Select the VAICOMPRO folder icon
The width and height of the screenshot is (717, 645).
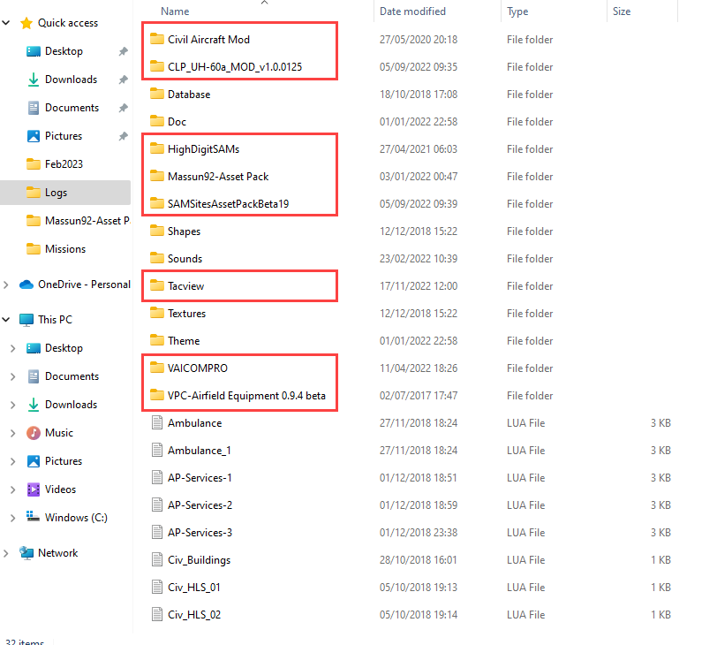pyautogui.click(x=157, y=368)
